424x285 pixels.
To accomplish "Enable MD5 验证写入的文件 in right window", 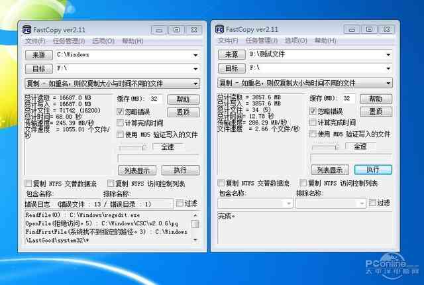I will (x=313, y=134).
